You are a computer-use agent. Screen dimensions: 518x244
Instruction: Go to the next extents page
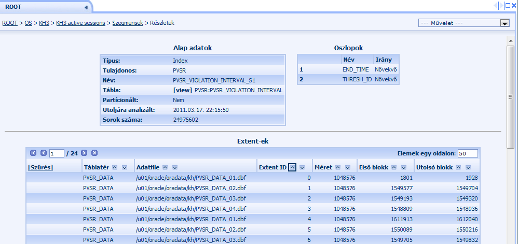click(85, 153)
